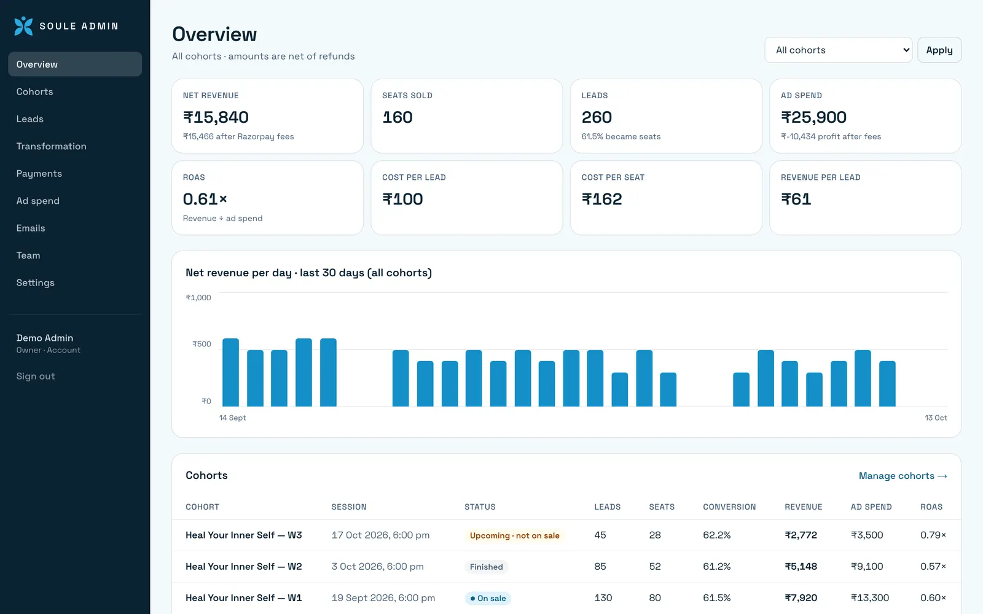Screen dimensions: 983x614
Task: Click the CONVERSION column header
Action: click(729, 507)
